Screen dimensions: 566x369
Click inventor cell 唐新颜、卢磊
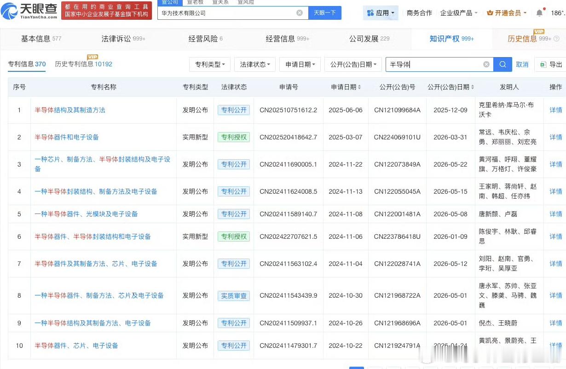coord(498,214)
